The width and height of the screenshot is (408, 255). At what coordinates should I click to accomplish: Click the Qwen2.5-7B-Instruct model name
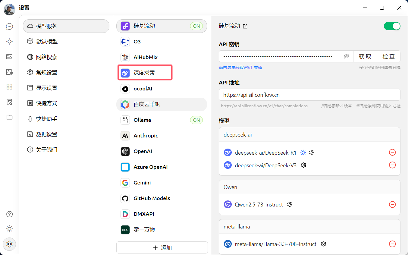(x=259, y=205)
